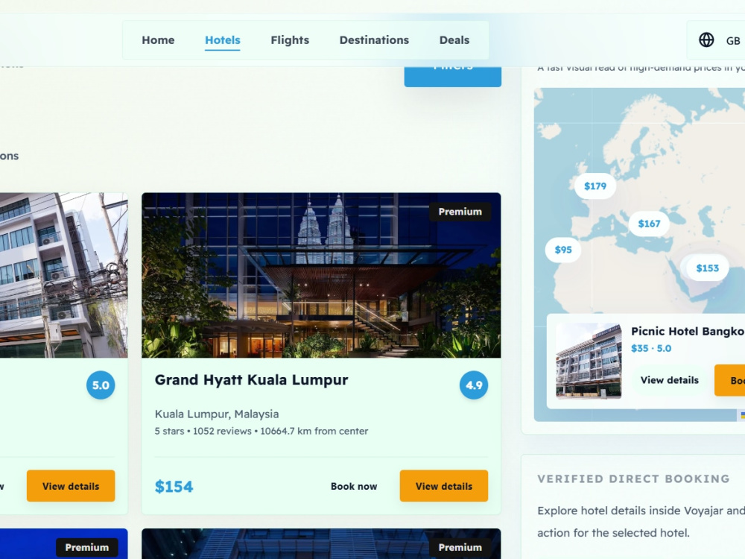Image resolution: width=745 pixels, height=559 pixels.
Task: Click the Picnic Hotel Bangkok name
Action: (x=688, y=332)
